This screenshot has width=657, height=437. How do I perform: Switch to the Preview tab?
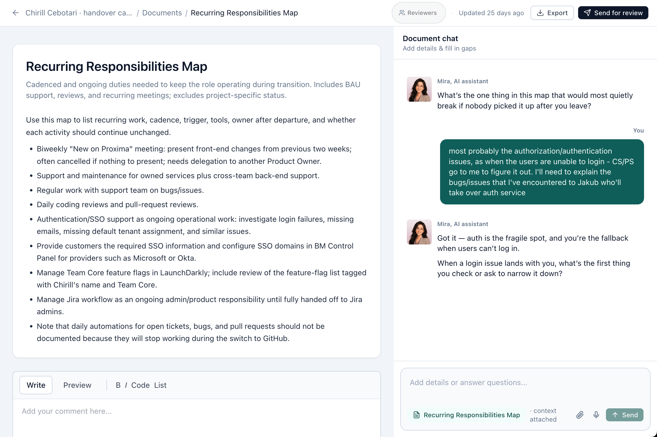[x=77, y=385]
